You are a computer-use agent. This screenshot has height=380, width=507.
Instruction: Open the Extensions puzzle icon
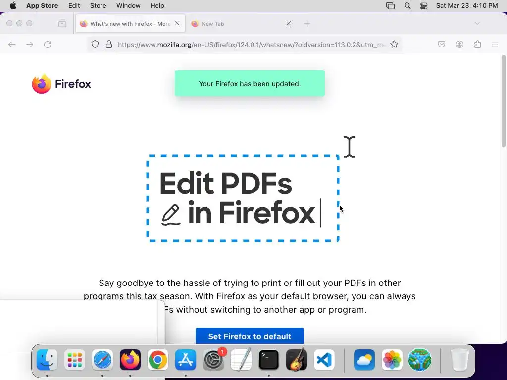point(477,44)
